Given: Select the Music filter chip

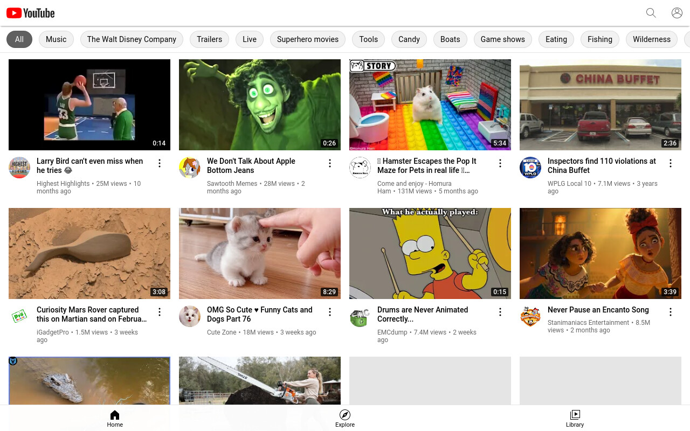Looking at the screenshot, I should (56, 39).
